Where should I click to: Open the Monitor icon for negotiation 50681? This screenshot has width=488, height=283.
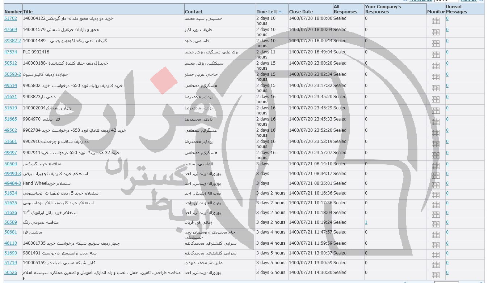tap(436, 235)
